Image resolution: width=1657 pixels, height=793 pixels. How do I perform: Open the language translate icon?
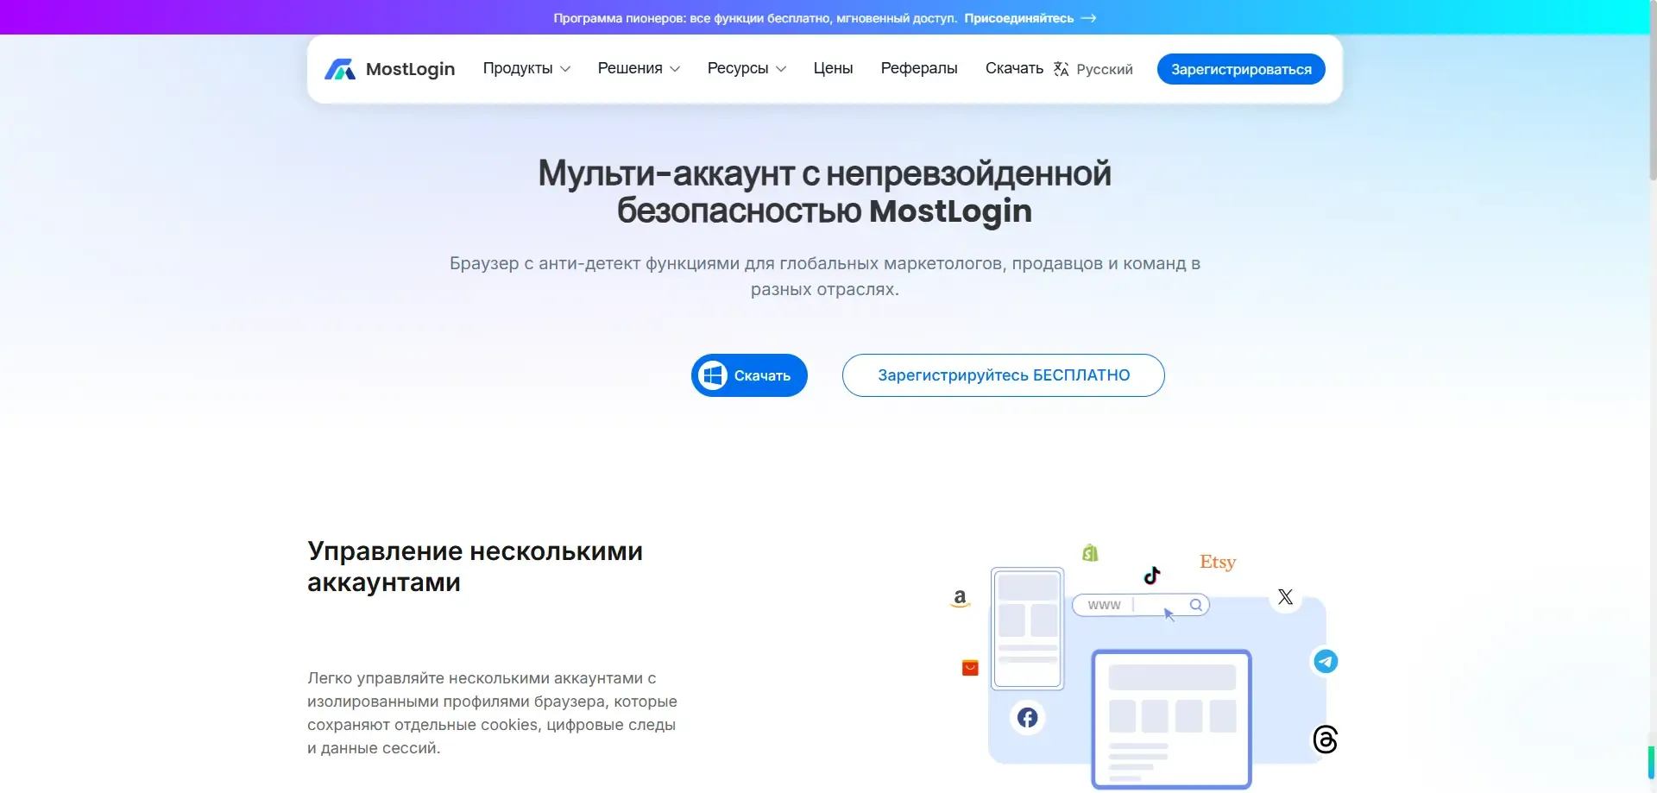[1061, 69]
